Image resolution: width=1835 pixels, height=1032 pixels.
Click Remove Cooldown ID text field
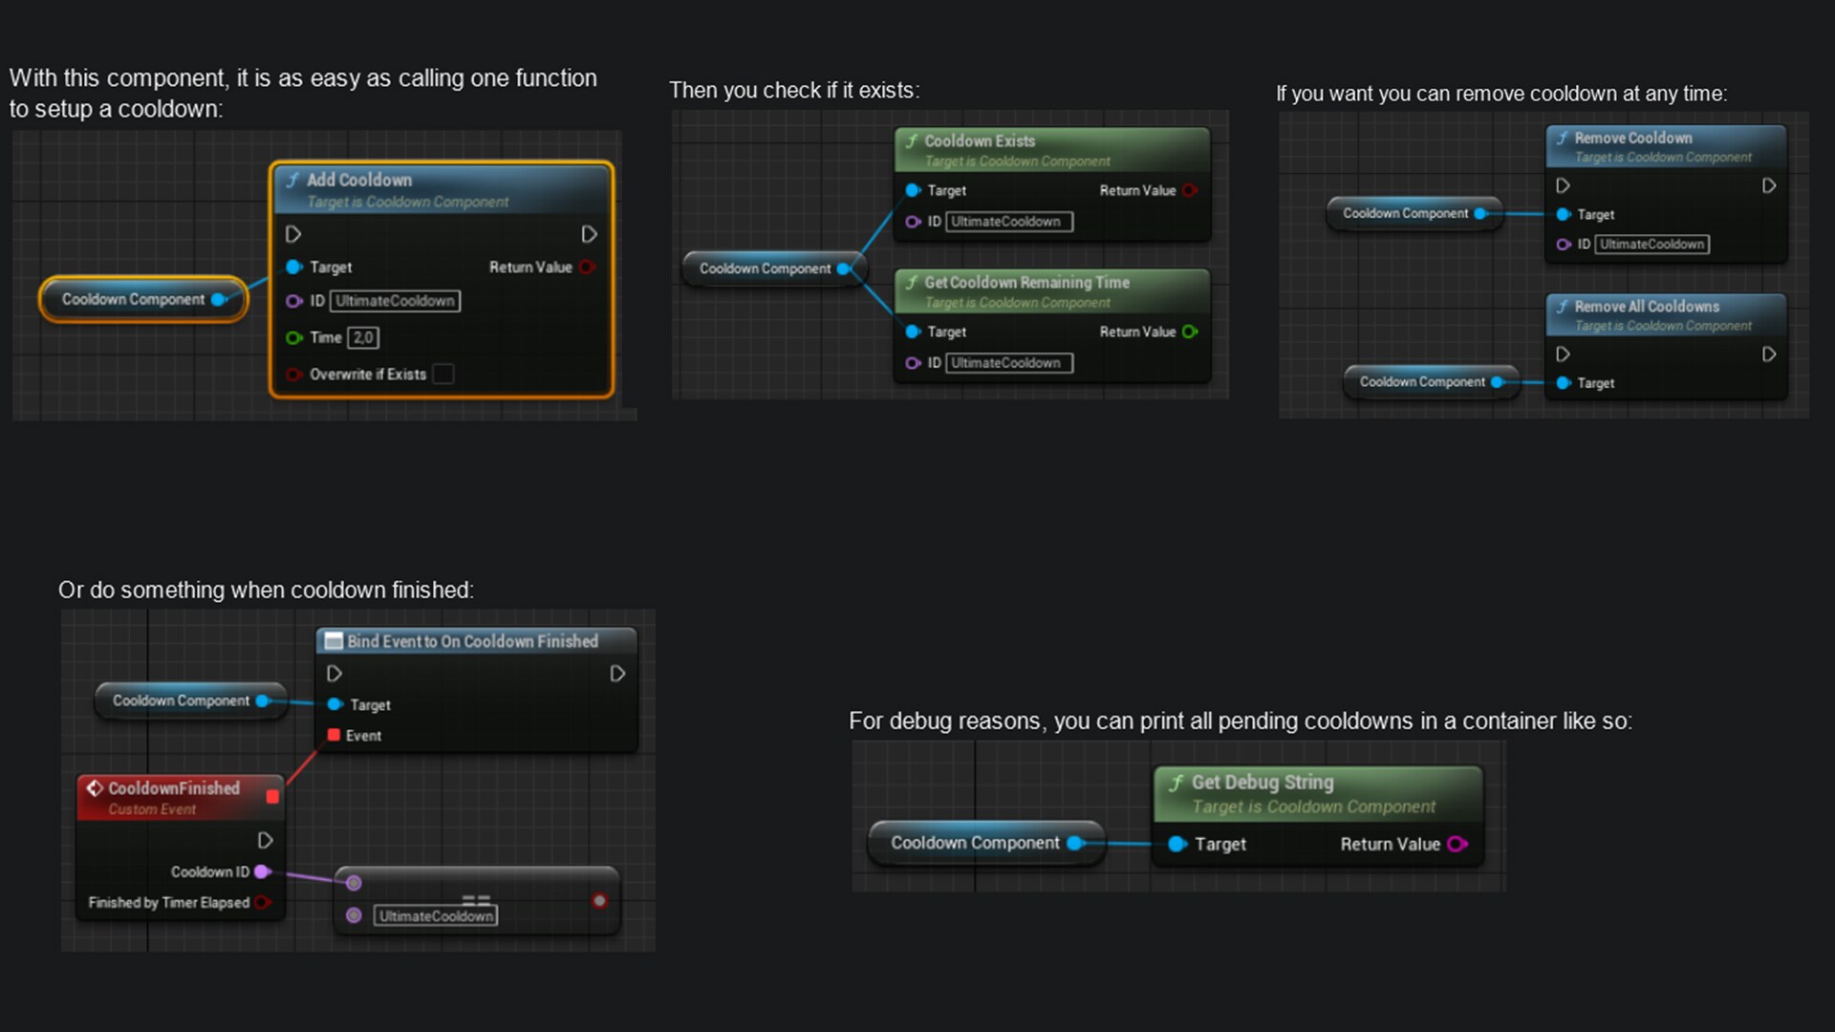point(1651,245)
